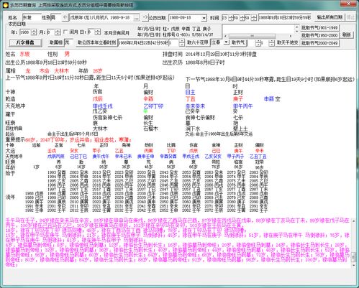This screenshot has height=288, width=359.
Task: Click the lunar 年 1988 input field
Action: tap(25, 32)
